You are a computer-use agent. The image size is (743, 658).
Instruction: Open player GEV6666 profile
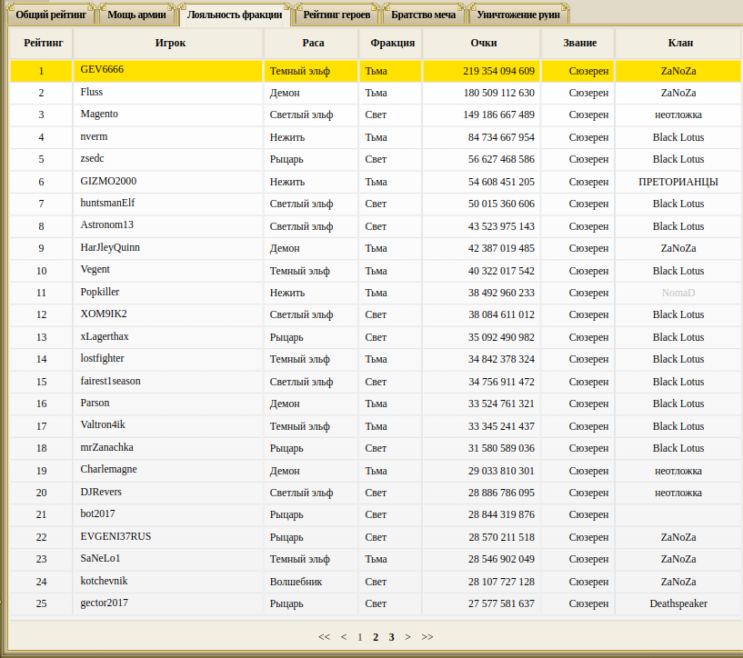pos(101,70)
